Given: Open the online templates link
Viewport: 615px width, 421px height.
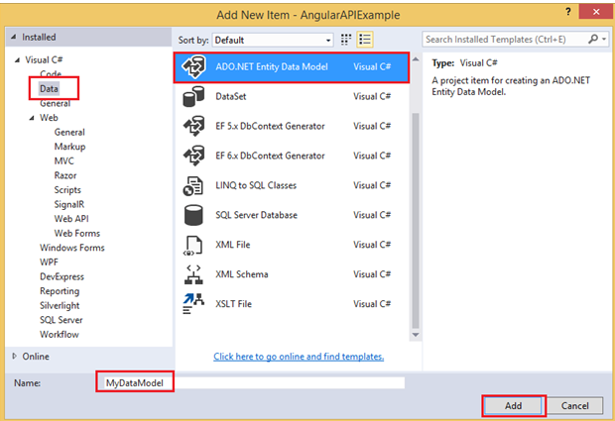Looking at the screenshot, I should click(299, 357).
